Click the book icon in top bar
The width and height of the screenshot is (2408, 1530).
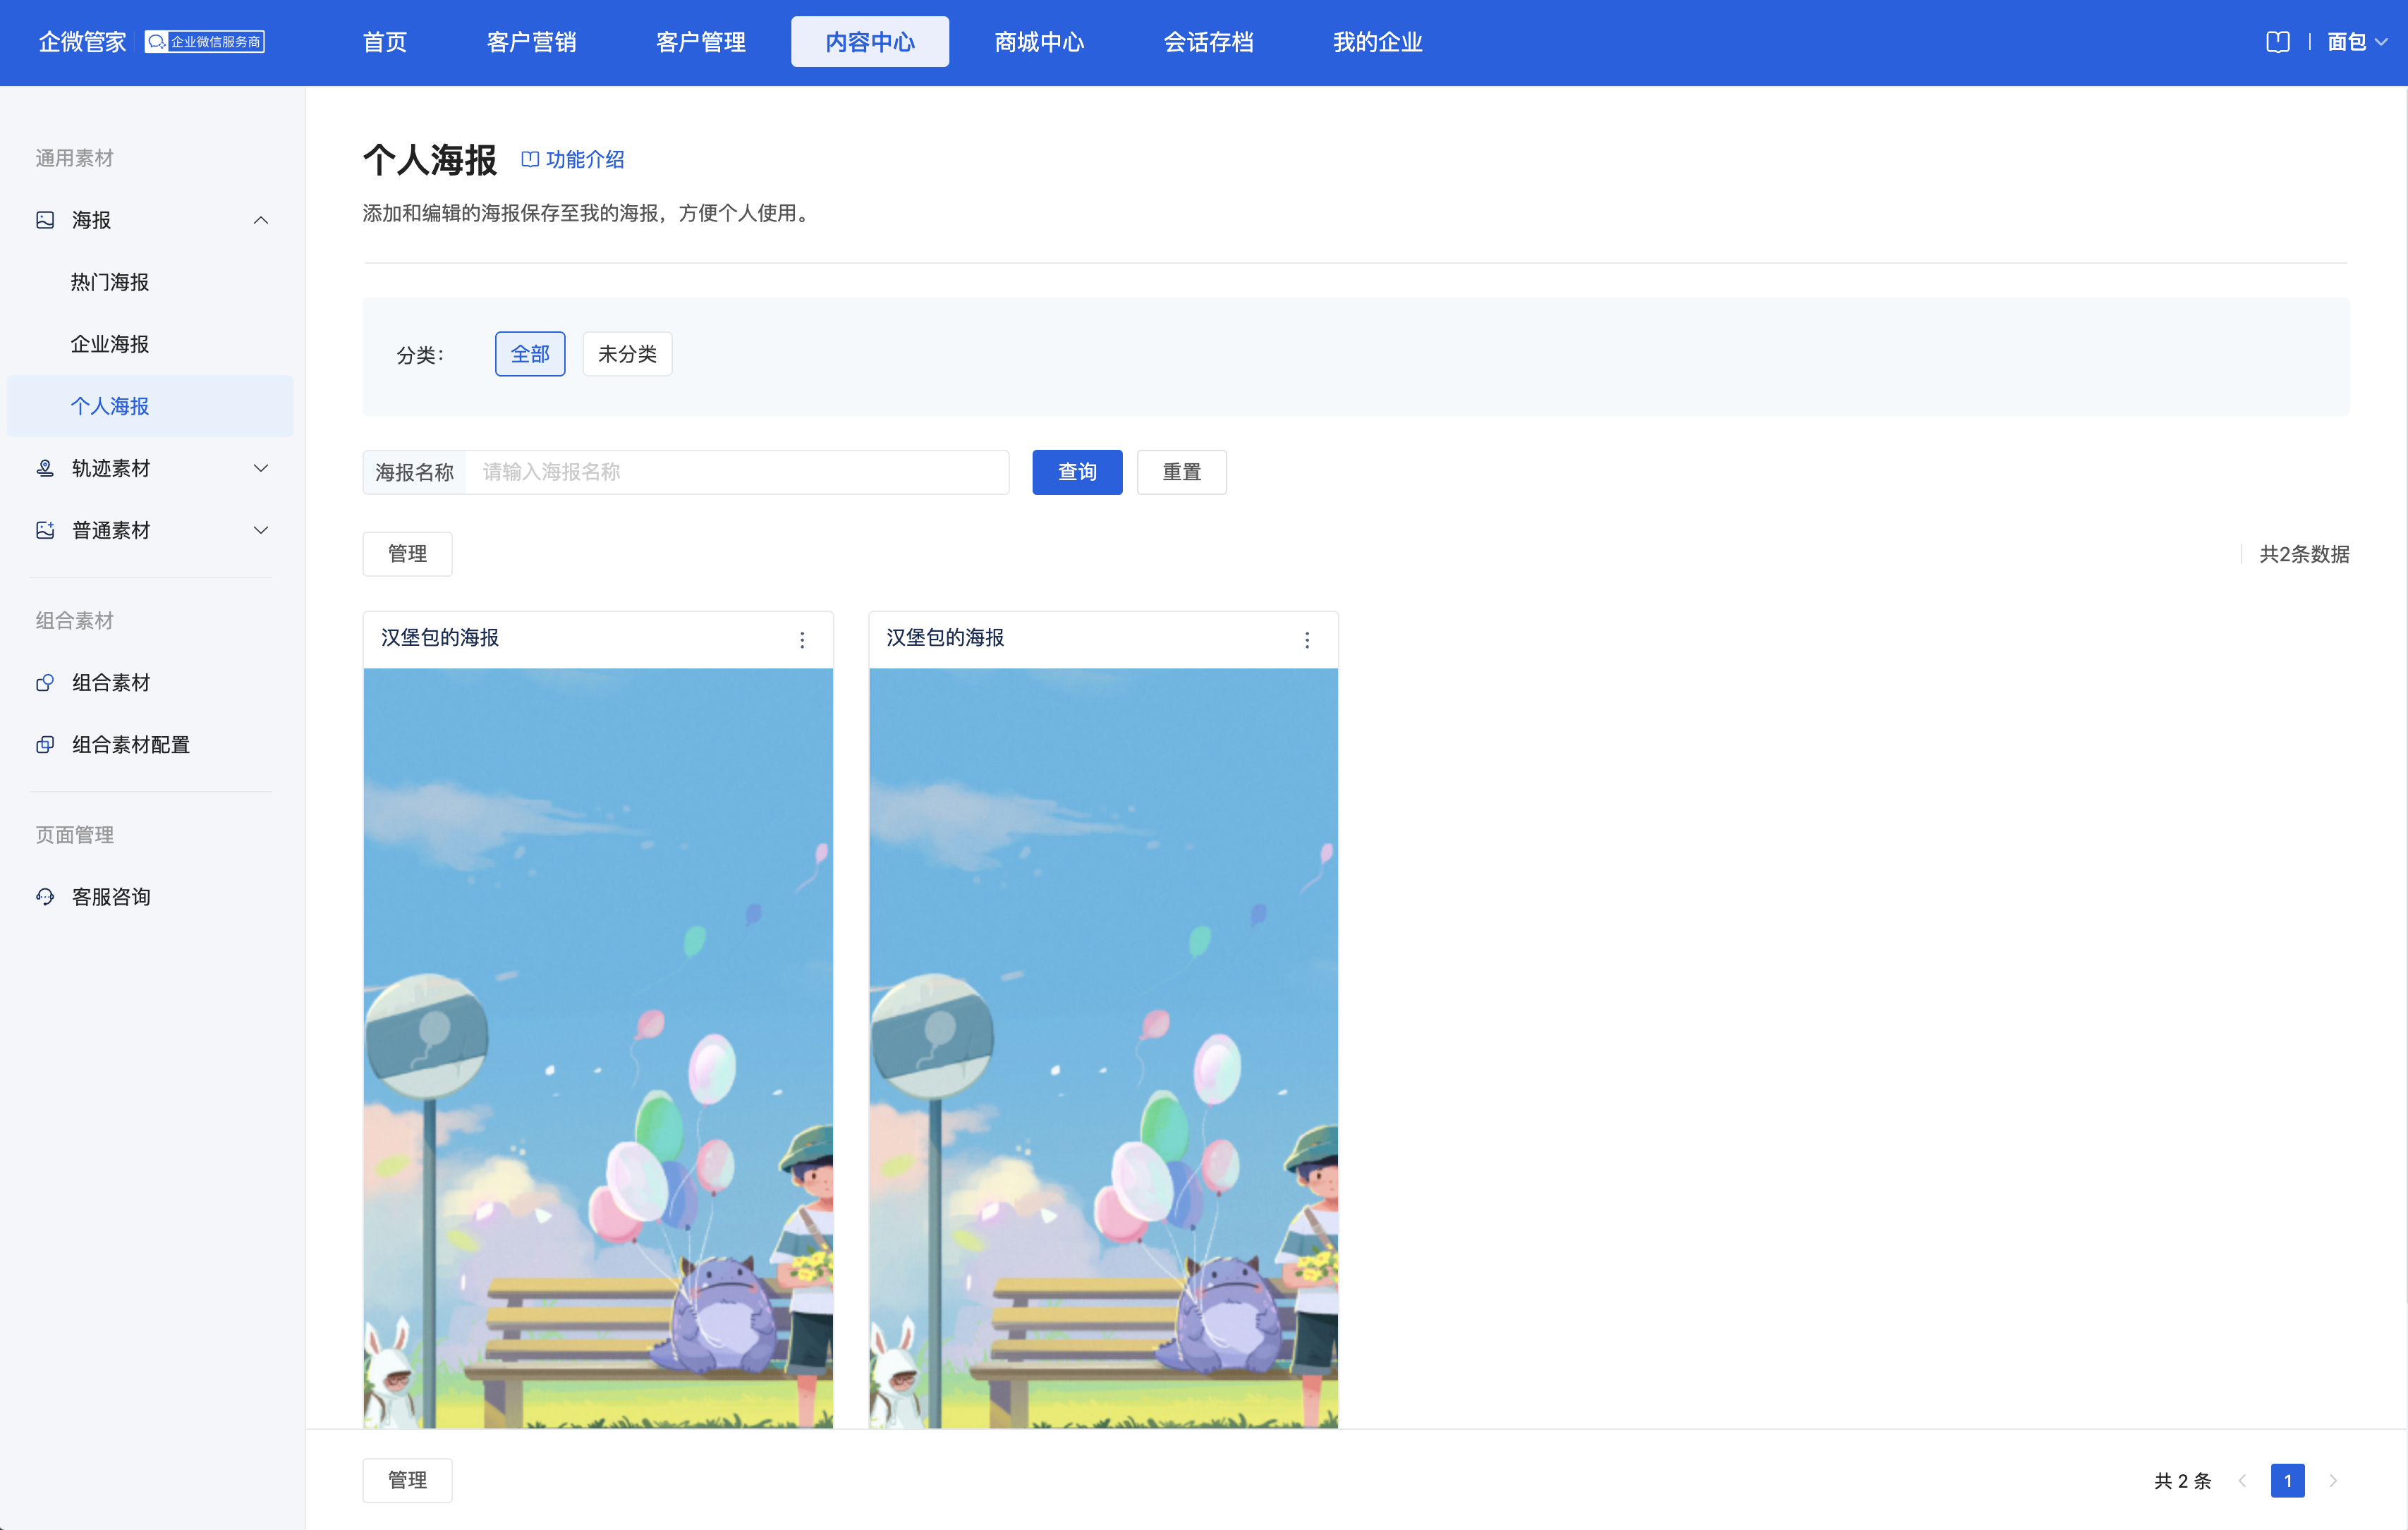point(2277,42)
